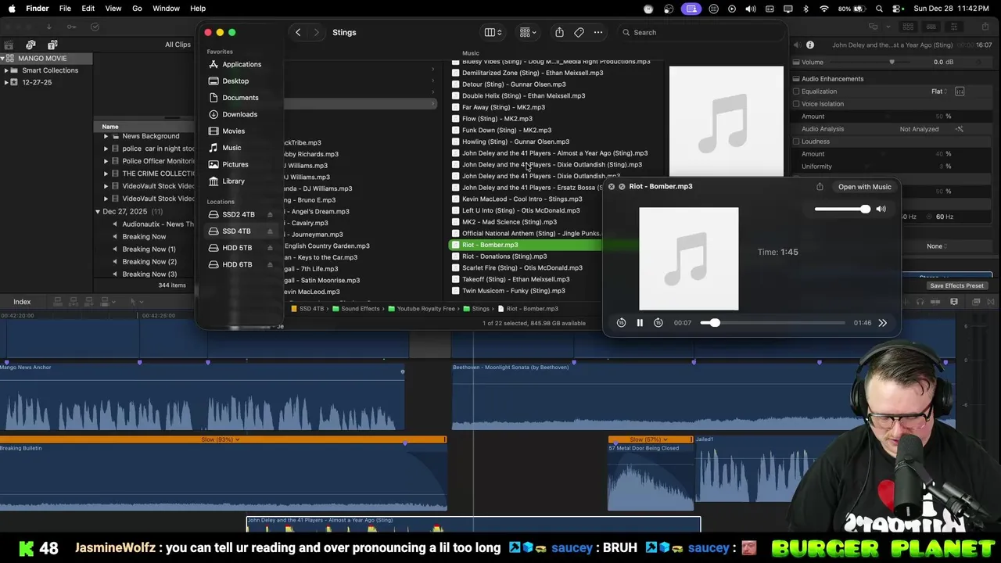Open Control Center from the menu bar

point(898,9)
